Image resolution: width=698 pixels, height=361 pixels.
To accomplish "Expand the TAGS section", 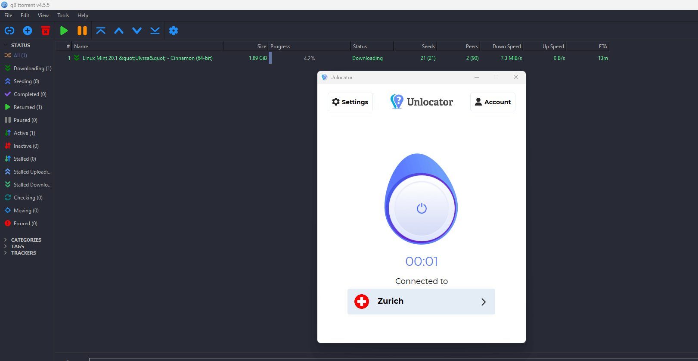I will (x=6, y=246).
